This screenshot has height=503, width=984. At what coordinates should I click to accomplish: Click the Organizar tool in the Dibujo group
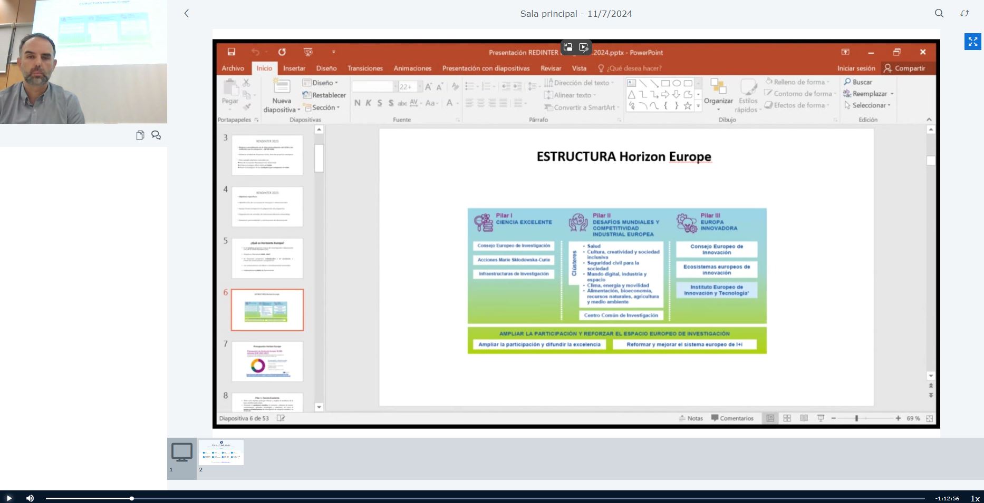point(719,94)
